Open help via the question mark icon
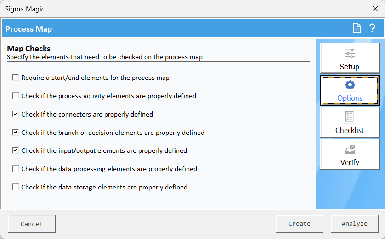This screenshot has width=385, height=239. pos(372,28)
